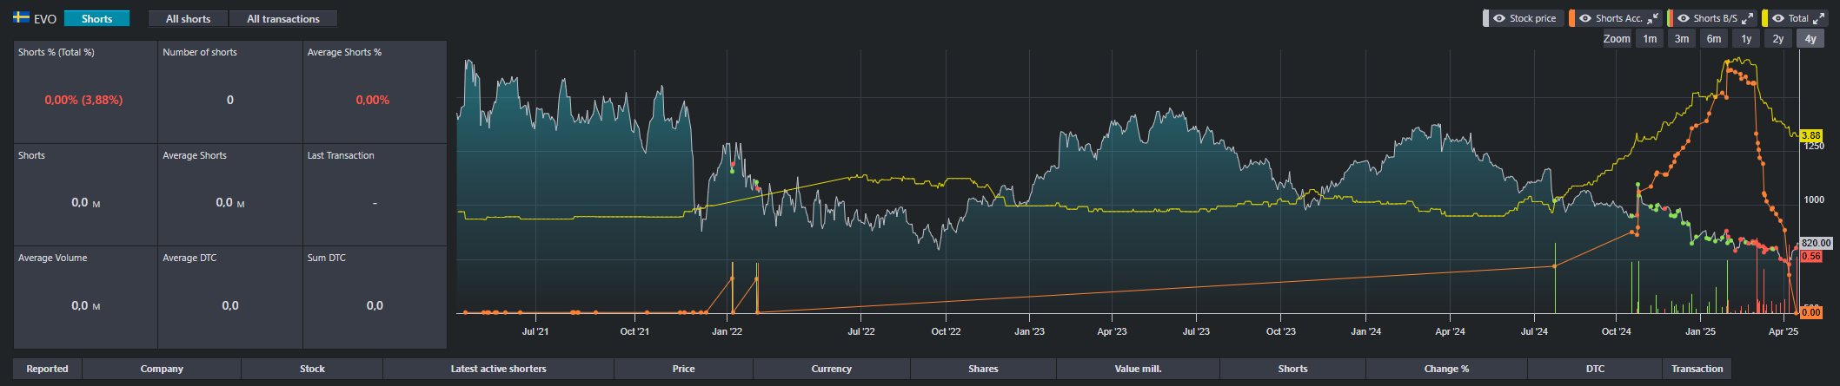The width and height of the screenshot is (1840, 386).
Task: Collapse the Shorts Acc. chart with arrows icon
Action: click(x=1653, y=18)
